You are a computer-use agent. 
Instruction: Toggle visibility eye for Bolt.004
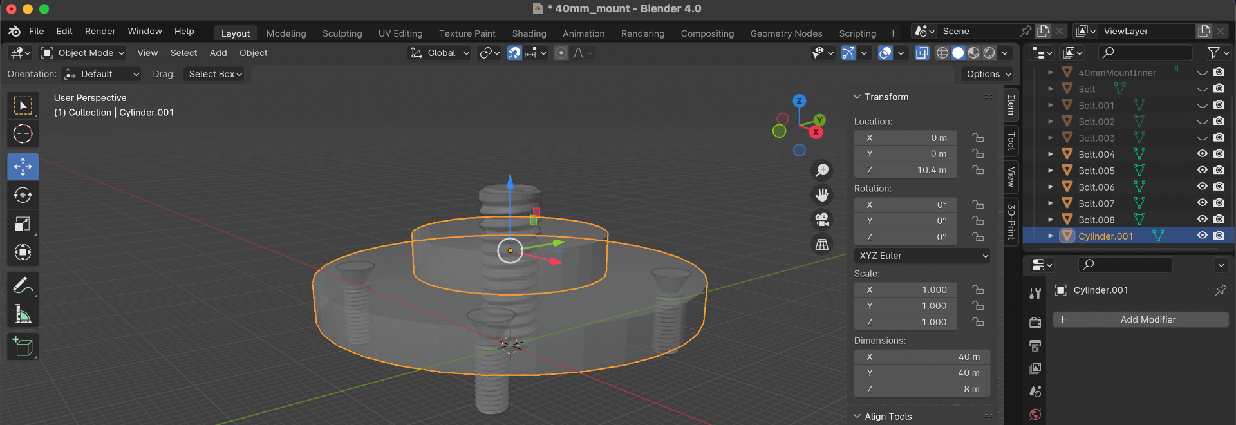click(x=1202, y=154)
